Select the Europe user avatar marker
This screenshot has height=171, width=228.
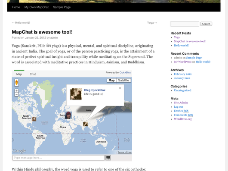68,115
